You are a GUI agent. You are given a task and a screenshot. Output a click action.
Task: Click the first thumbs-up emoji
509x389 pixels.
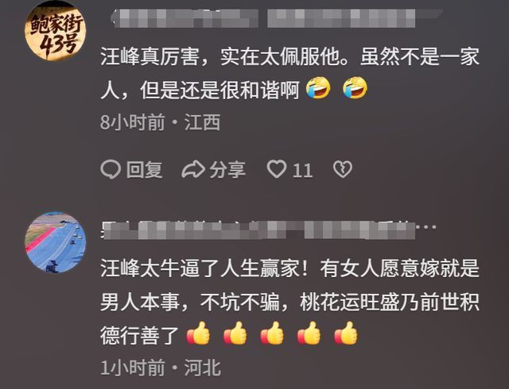pyautogui.click(x=198, y=333)
